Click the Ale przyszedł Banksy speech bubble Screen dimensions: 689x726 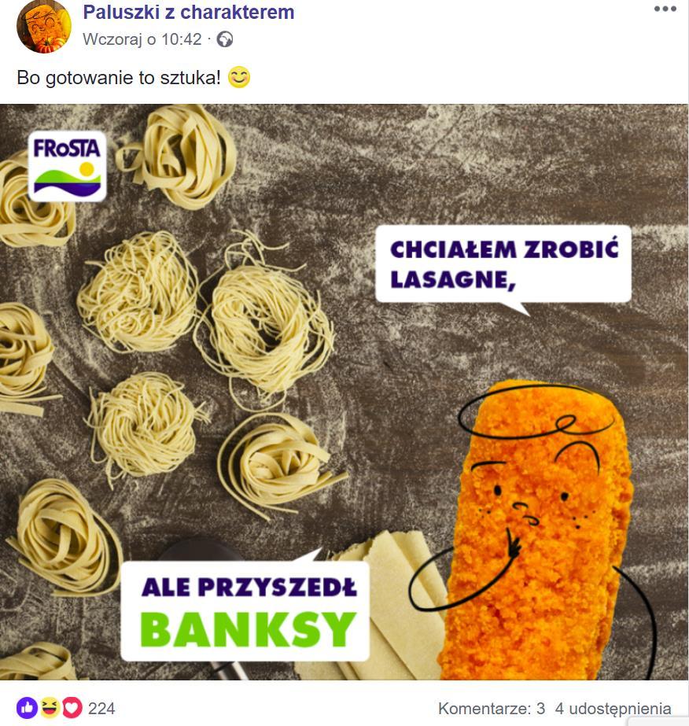point(245,611)
